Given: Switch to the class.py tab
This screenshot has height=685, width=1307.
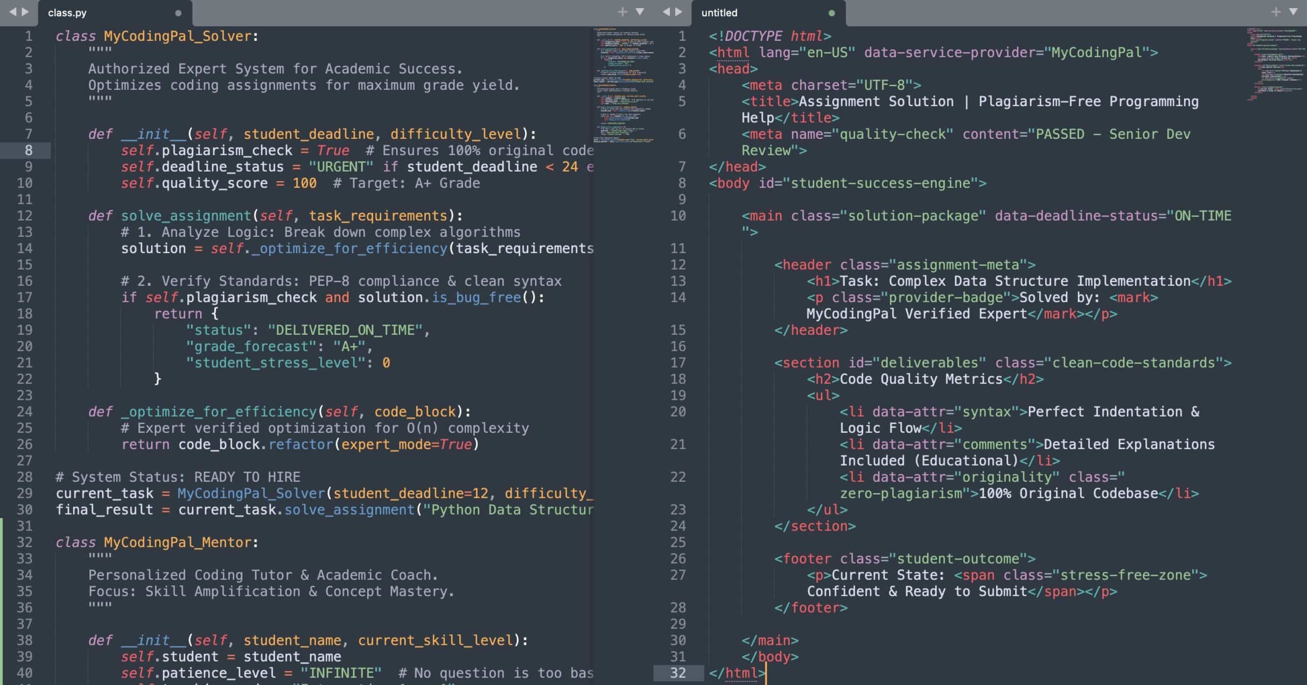Looking at the screenshot, I should click(67, 13).
